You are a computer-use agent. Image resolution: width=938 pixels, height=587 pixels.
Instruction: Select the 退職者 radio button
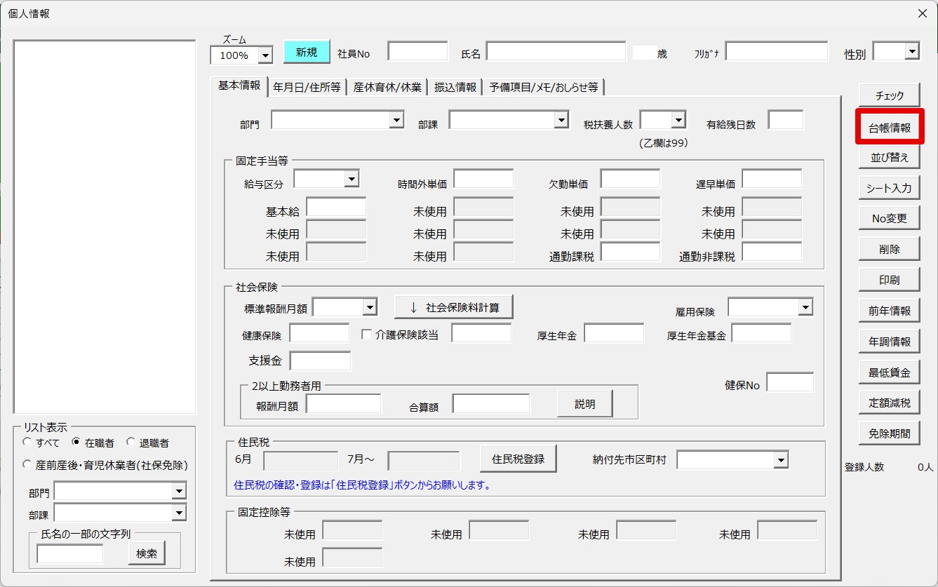coord(131,443)
